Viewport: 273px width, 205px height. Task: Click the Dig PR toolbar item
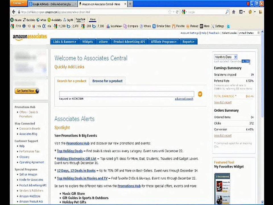(68, 20)
